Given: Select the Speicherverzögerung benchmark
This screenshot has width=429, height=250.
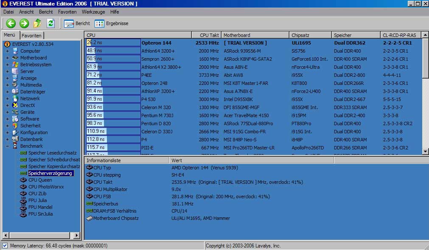Looking at the screenshot, I should [50, 173].
